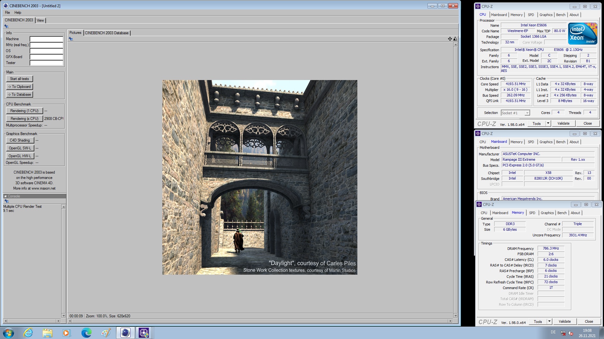
Task: Click the network tray icon
Action: [563, 333]
